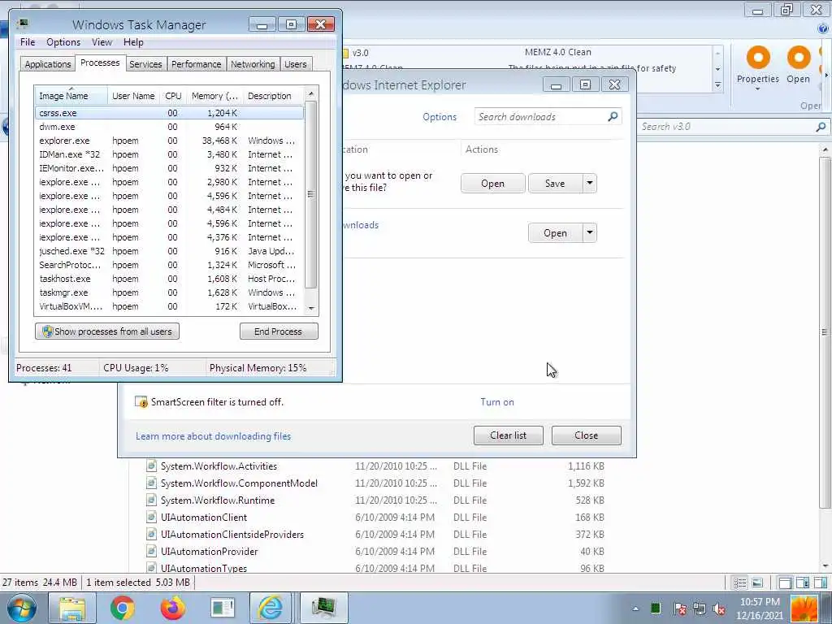
Task: Click System.Workflow.Activities file icon
Action: [151, 466]
